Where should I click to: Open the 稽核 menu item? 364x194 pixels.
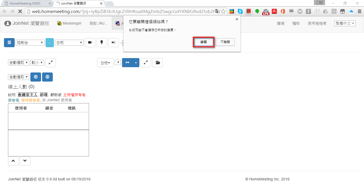click(x=296, y=23)
